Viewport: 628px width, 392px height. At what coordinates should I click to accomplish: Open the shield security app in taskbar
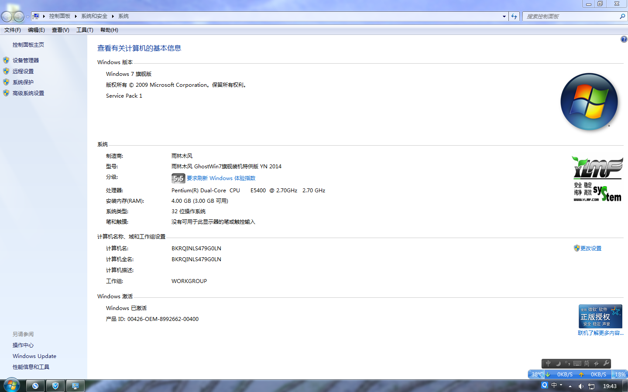click(55, 386)
